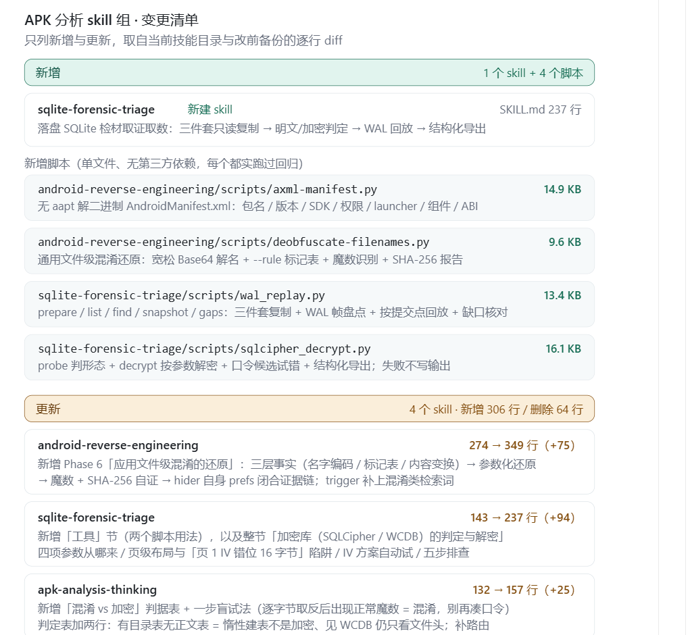Open the updated sqlite-forensic-triage card title
Screen dimensions: 688x635
pyautogui.click(x=96, y=517)
